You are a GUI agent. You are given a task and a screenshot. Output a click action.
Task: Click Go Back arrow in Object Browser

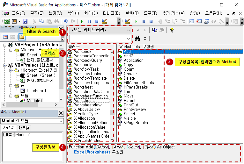pyautogui.click(x=138, y=30)
